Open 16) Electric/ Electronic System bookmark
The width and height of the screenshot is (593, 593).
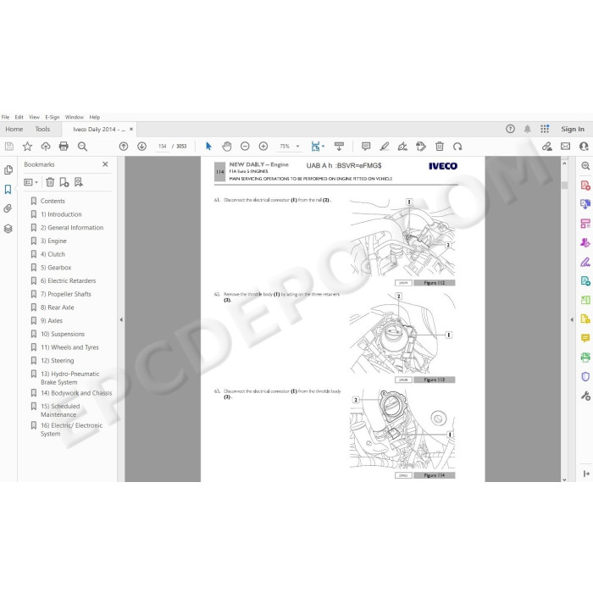coord(71,430)
